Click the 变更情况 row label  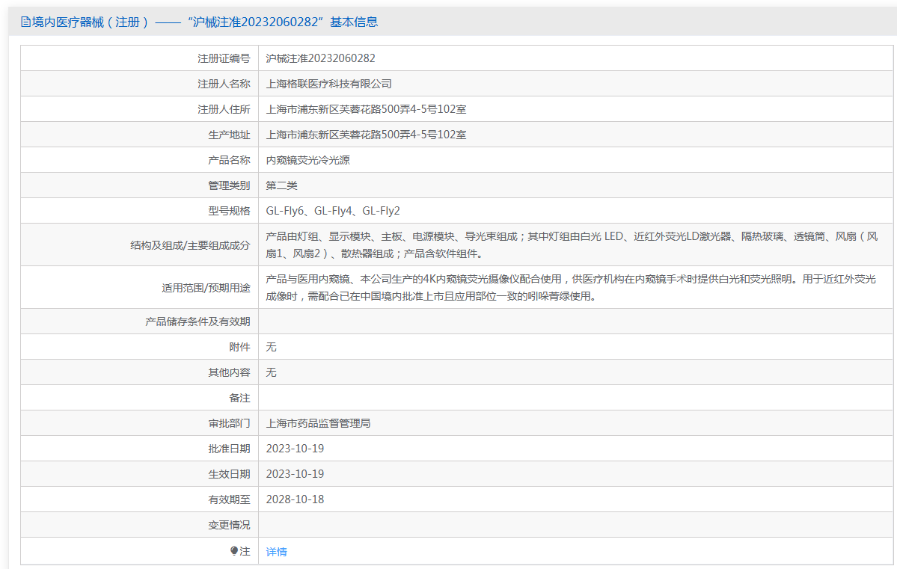[x=229, y=525]
